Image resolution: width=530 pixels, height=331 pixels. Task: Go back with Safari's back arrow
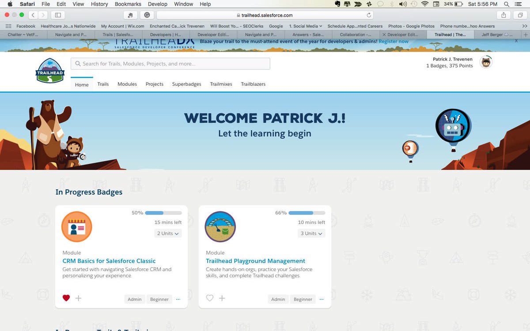pyautogui.click(x=34, y=15)
